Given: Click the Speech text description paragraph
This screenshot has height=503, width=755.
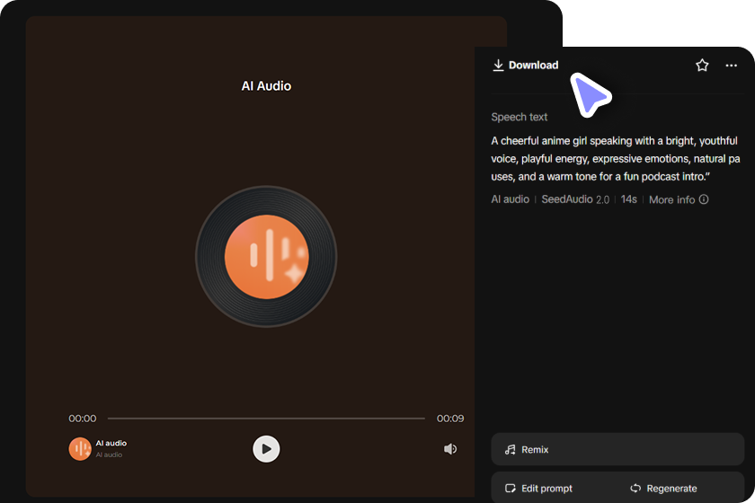Looking at the screenshot, I should (616, 158).
